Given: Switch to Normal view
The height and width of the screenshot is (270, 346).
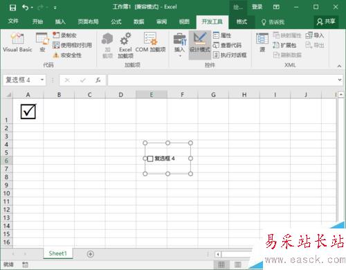Looking at the screenshot, I should (x=221, y=264).
